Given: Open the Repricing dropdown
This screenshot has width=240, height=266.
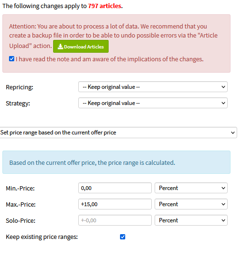Looking at the screenshot, I should coord(153,87).
